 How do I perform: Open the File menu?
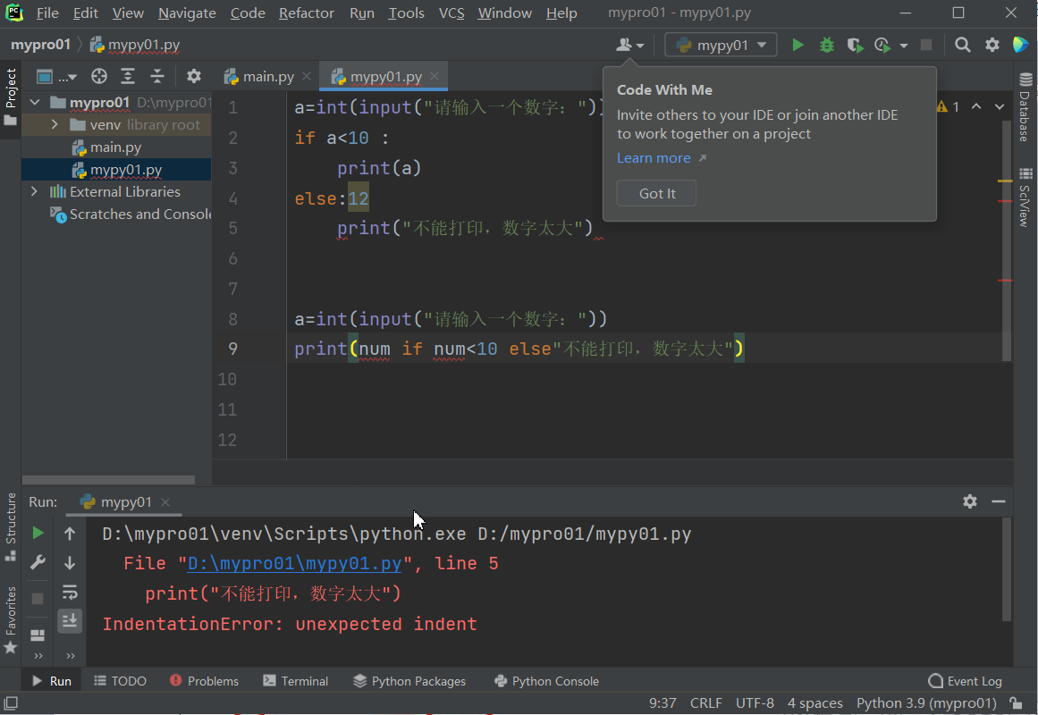click(47, 13)
